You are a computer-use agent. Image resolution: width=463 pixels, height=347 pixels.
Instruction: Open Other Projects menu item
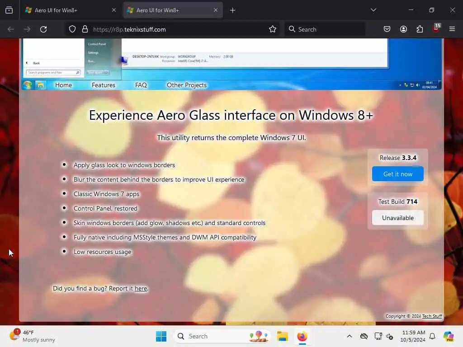tap(187, 85)
